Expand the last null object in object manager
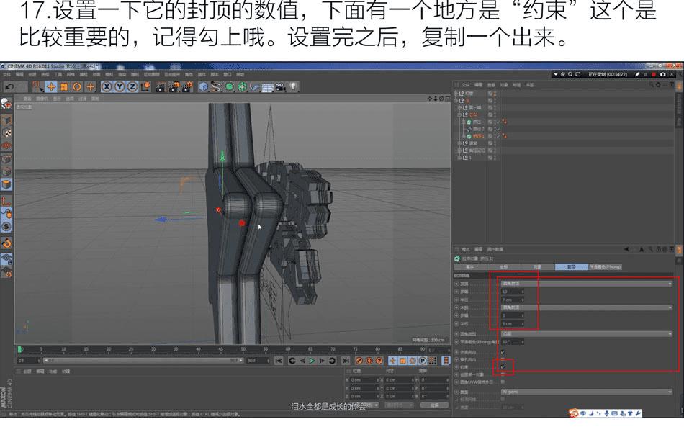 pos(460,157)
